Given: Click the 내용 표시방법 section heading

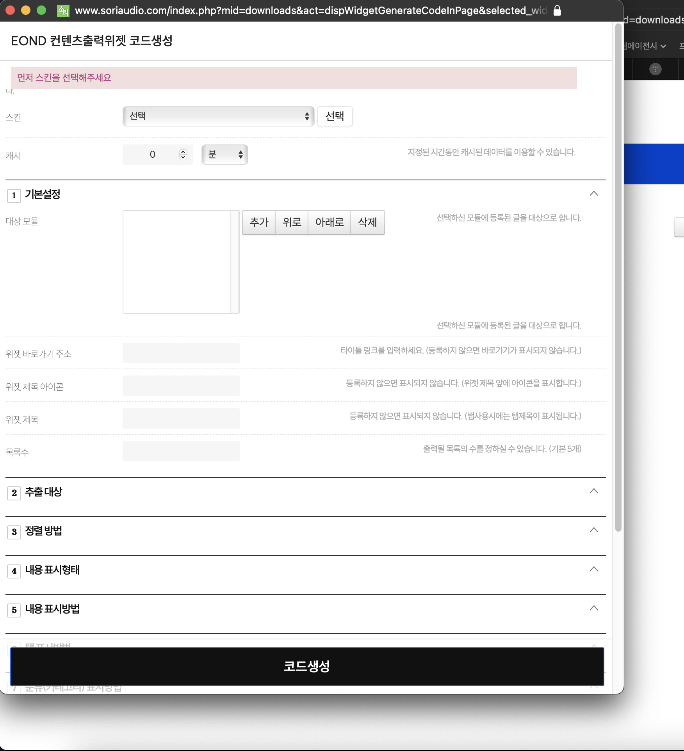Looking at the screenshot, I should (52, 609).
